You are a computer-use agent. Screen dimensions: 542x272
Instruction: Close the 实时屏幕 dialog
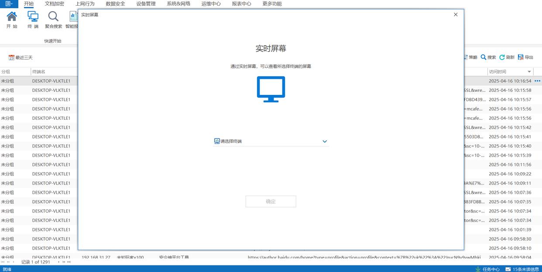coord(456,14)
